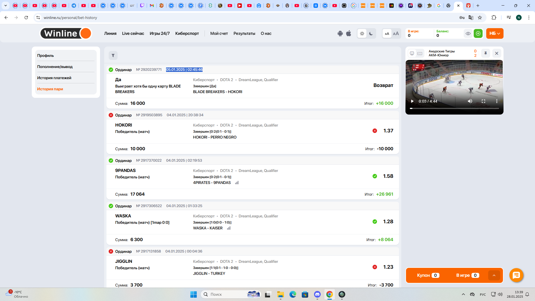Viewport: 535px width, 301px height.
Task: Click the green deposit plus icon
Action: tap(478, 33)
